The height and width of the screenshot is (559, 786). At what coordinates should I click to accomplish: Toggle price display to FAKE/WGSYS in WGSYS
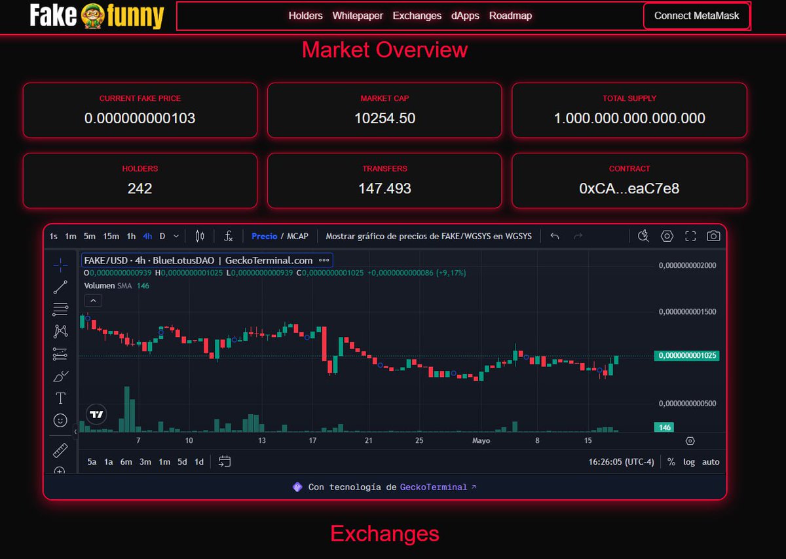click(429, 236)
